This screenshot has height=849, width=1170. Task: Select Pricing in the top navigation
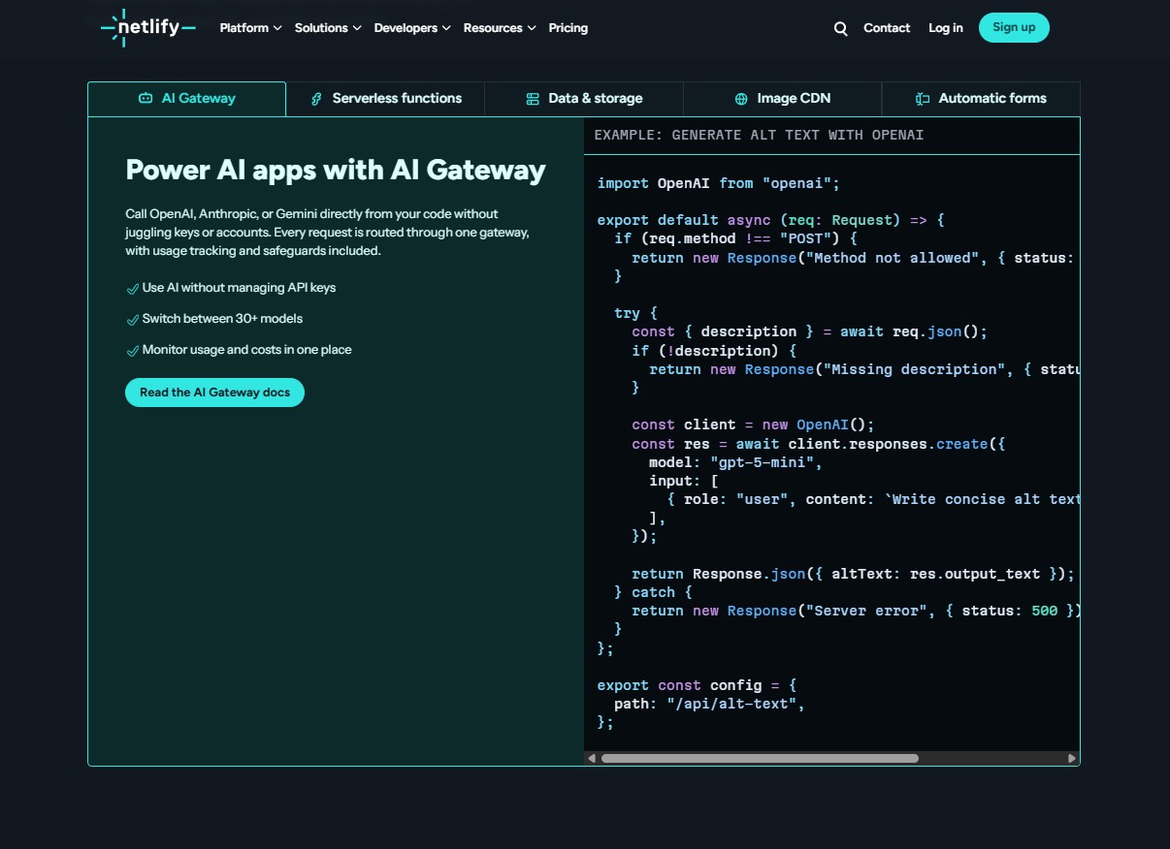click(568, 28)
